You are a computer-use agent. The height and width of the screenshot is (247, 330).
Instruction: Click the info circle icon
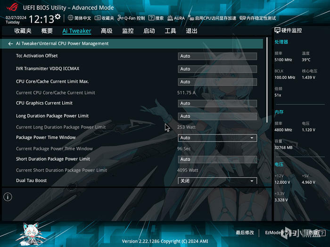click(8, 197)
